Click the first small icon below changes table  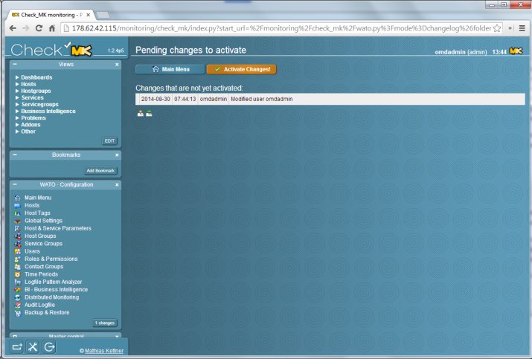[140, 114]
